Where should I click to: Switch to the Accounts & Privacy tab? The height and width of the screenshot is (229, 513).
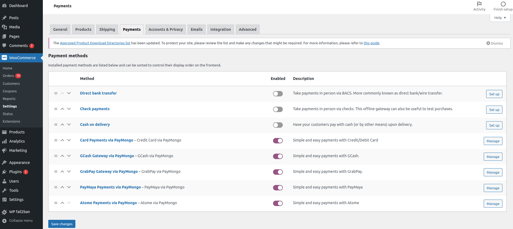[166, 29]
